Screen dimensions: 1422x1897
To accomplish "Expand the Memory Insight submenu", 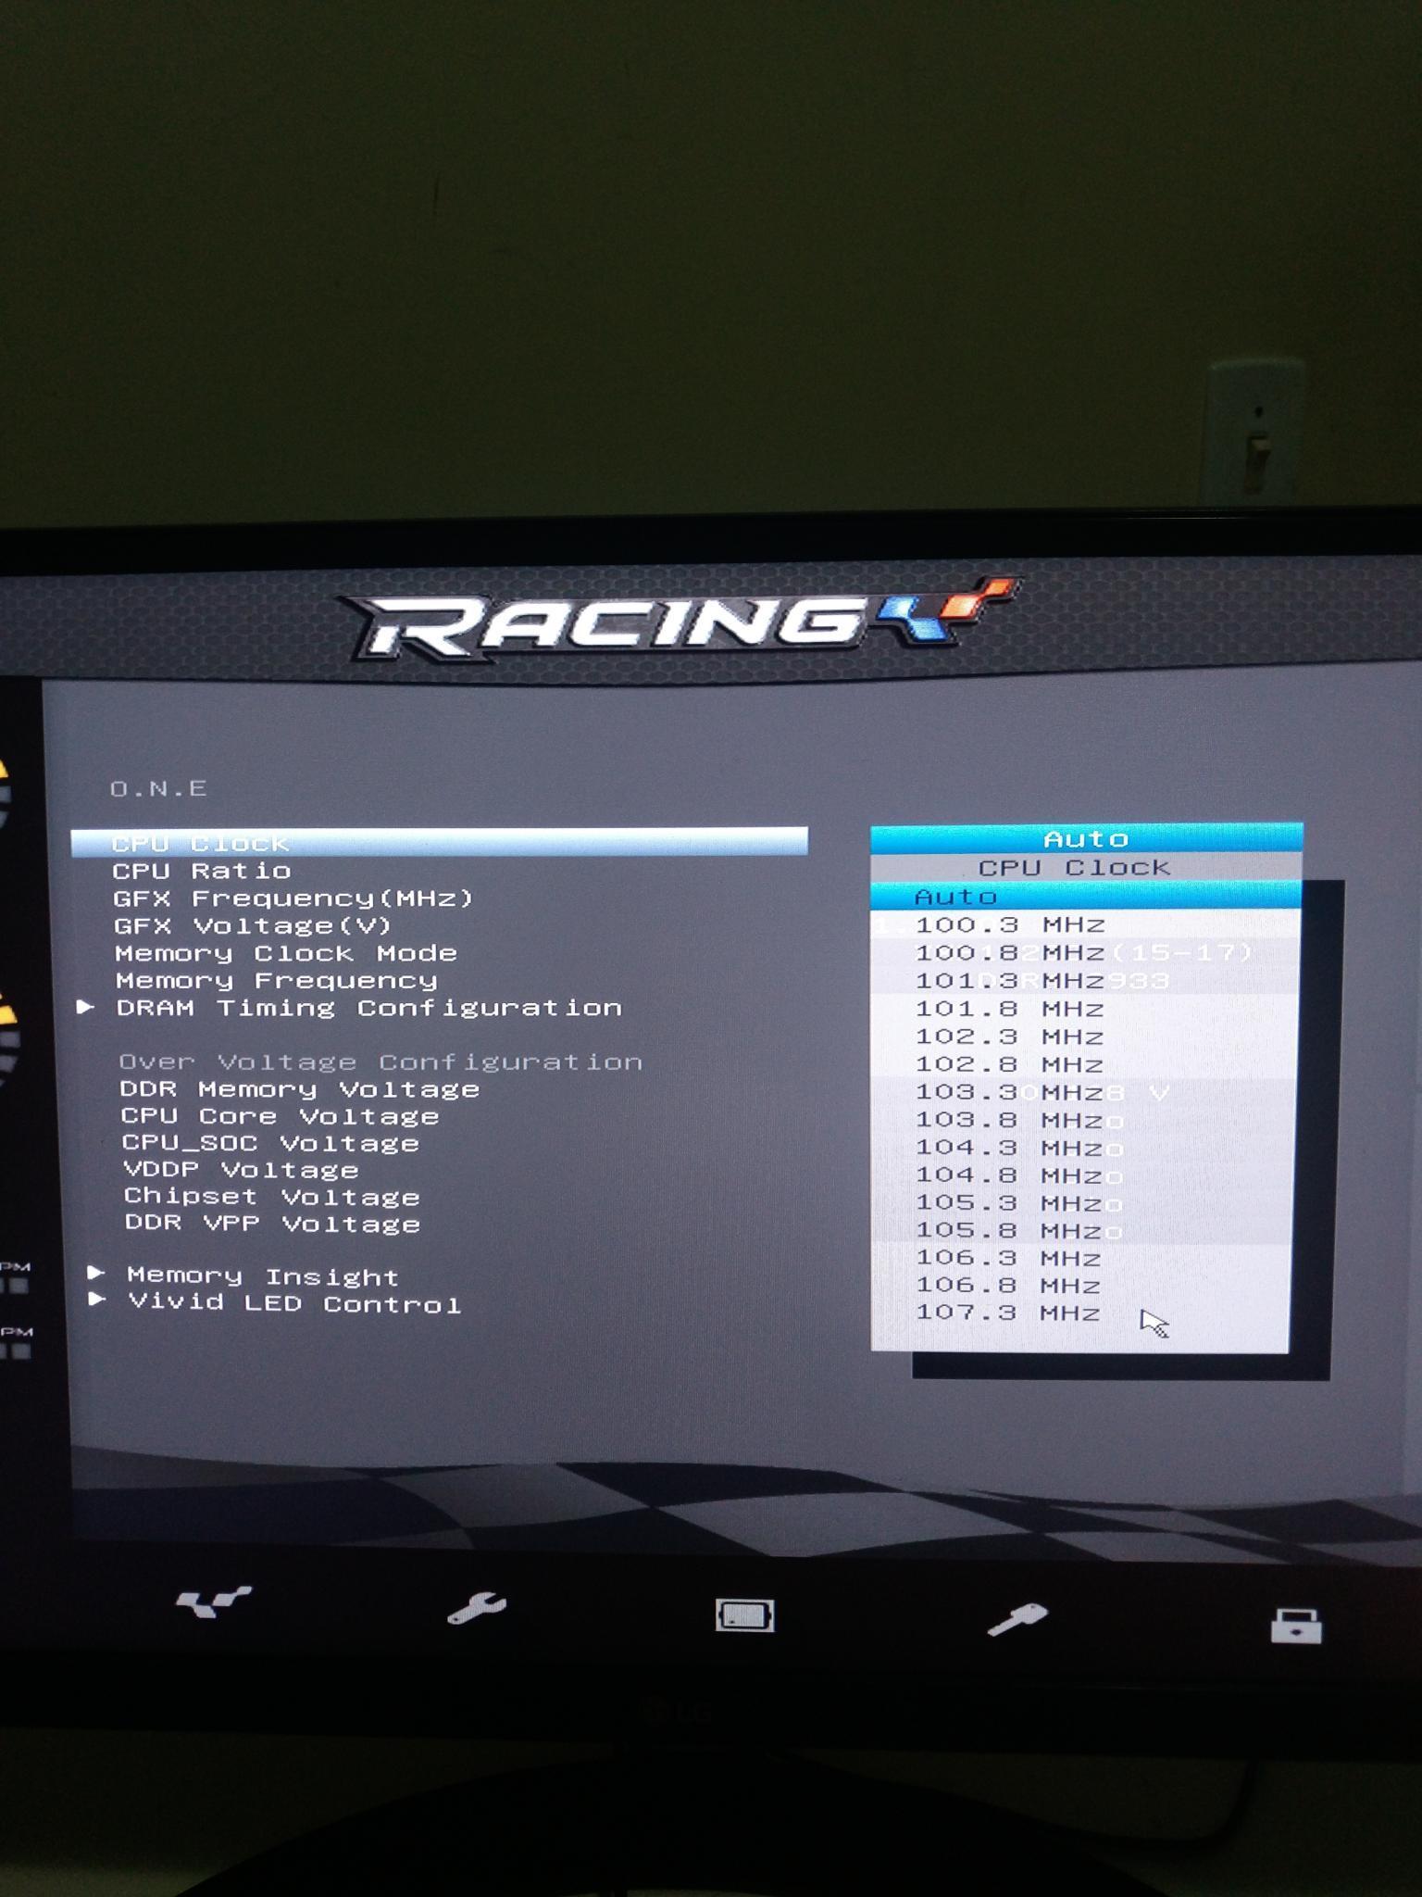I will tap(263, 1276).
